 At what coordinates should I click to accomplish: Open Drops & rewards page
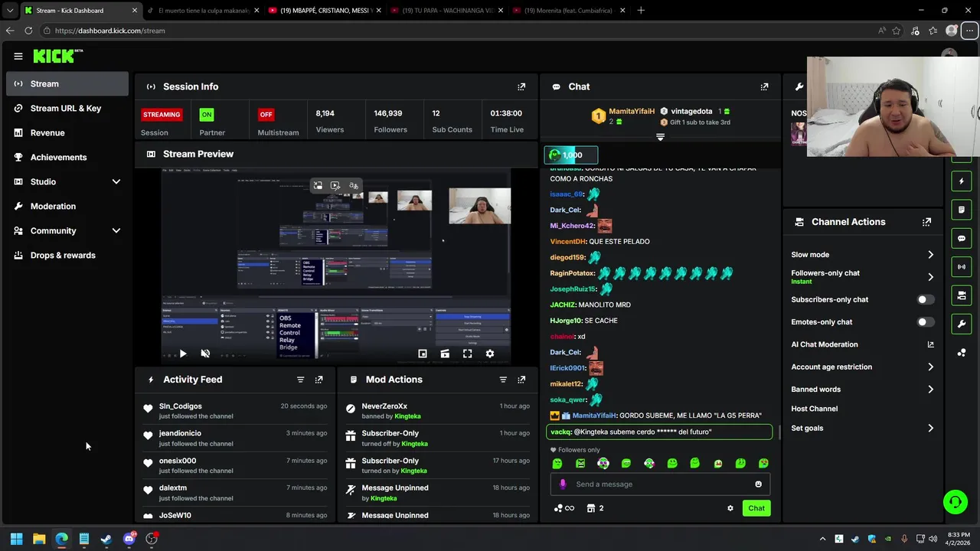[67, 255]
